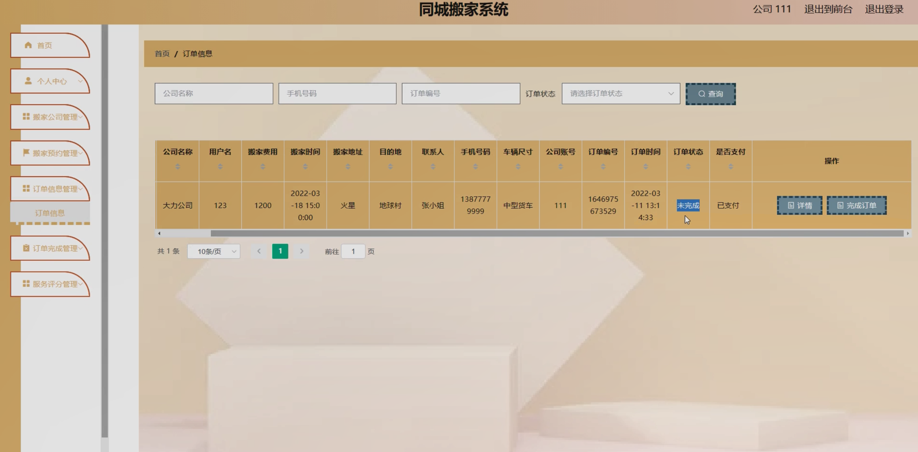Sort by 搬家地址 column arrows
Viewport: 918px width, 452px height.
pos(348,167)
